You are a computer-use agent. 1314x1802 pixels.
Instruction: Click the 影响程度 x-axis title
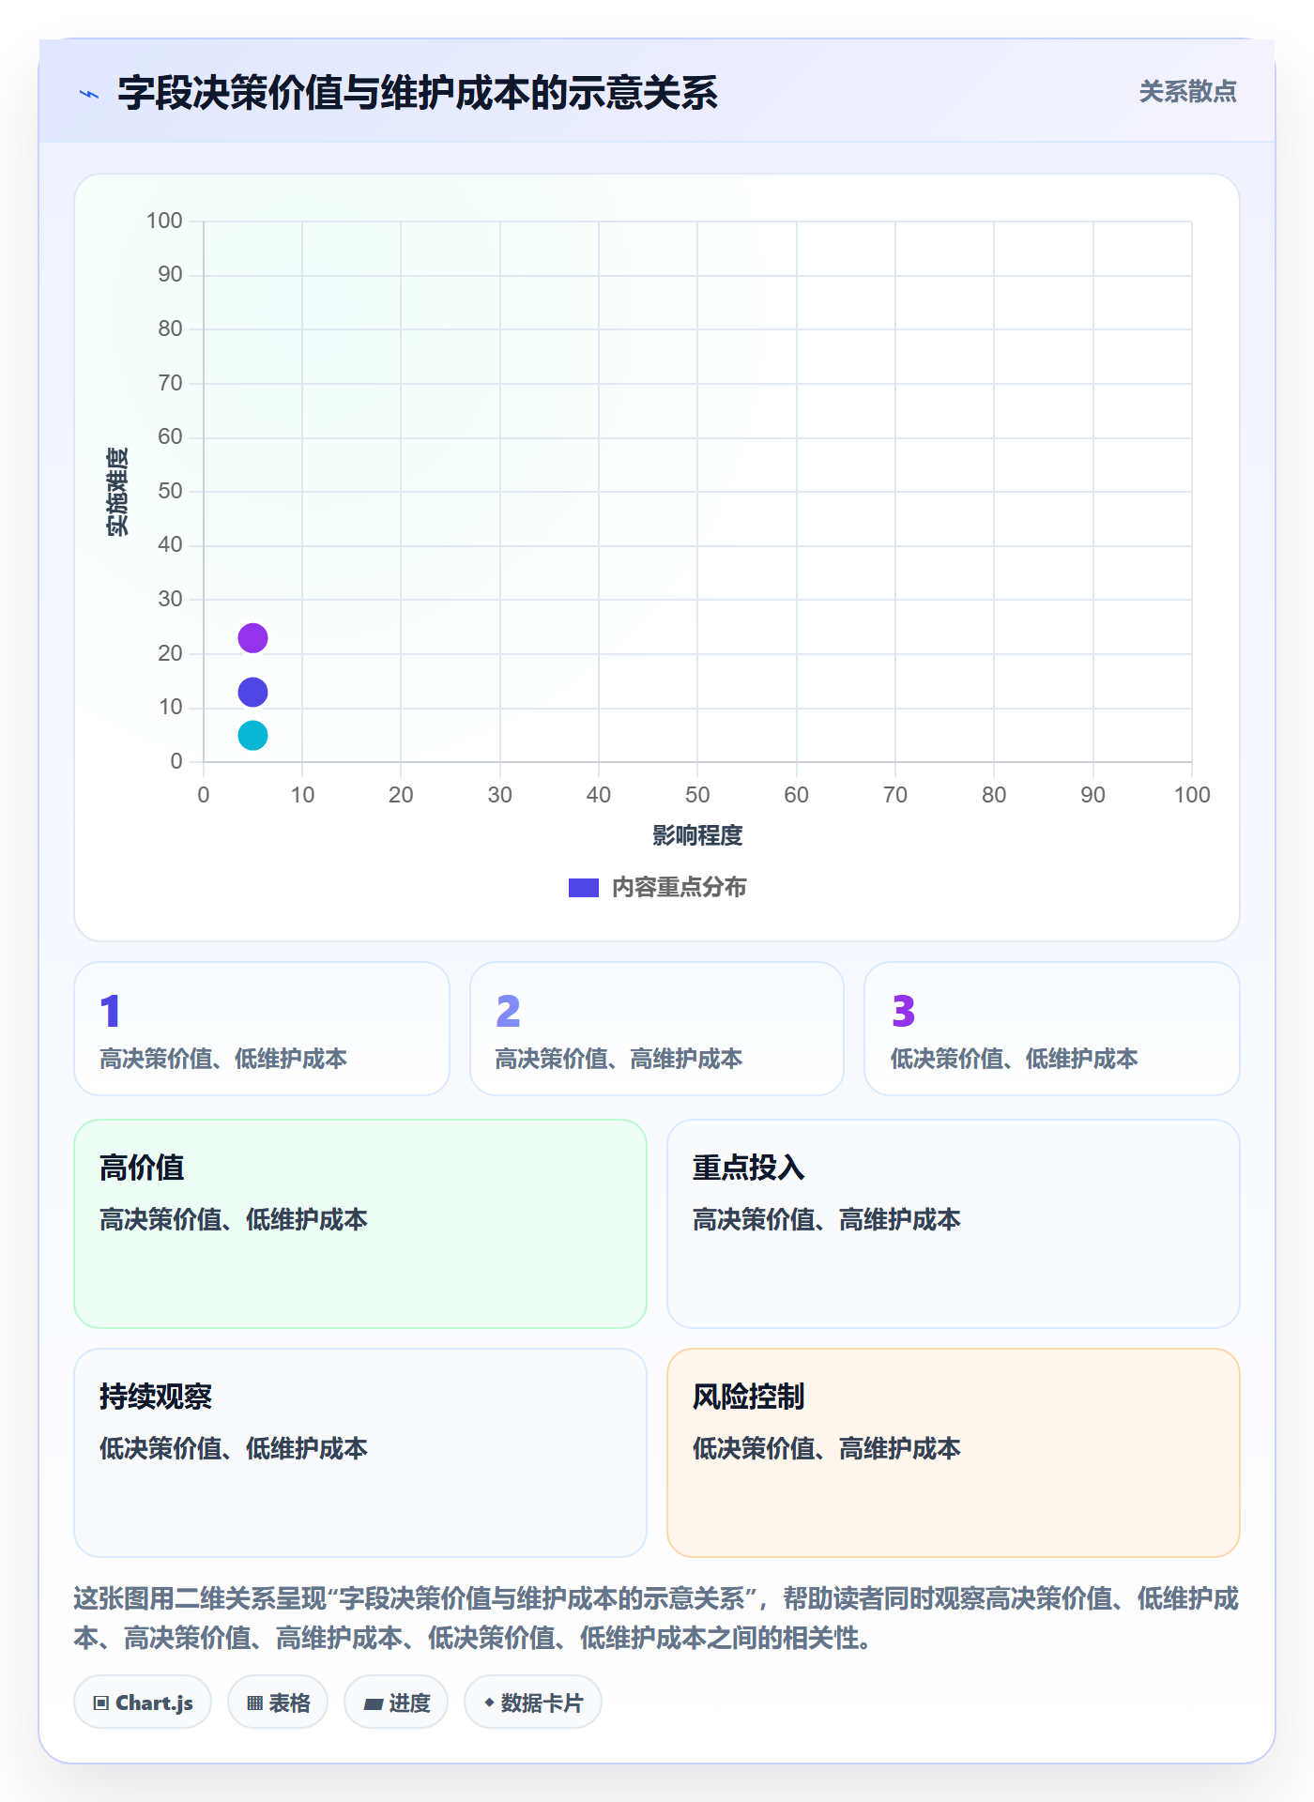[697, 835]
